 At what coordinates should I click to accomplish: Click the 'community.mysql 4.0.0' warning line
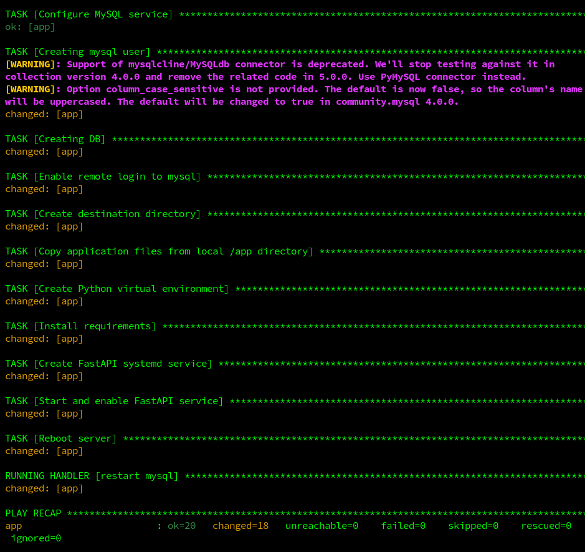coord(232,102)
